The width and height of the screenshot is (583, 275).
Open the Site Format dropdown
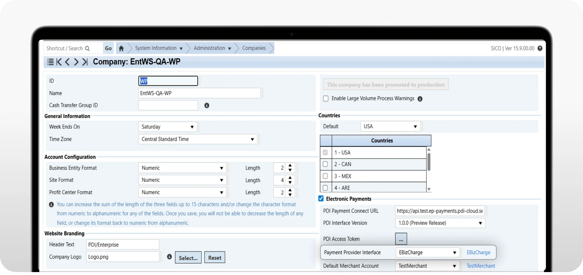182,180
